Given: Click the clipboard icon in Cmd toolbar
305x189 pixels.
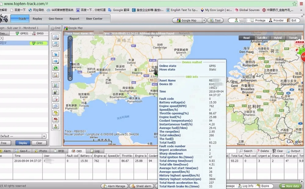Looking at the screenshot, I should (56, 75).
